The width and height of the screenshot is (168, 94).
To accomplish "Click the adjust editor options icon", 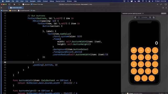I will point(163,8).
